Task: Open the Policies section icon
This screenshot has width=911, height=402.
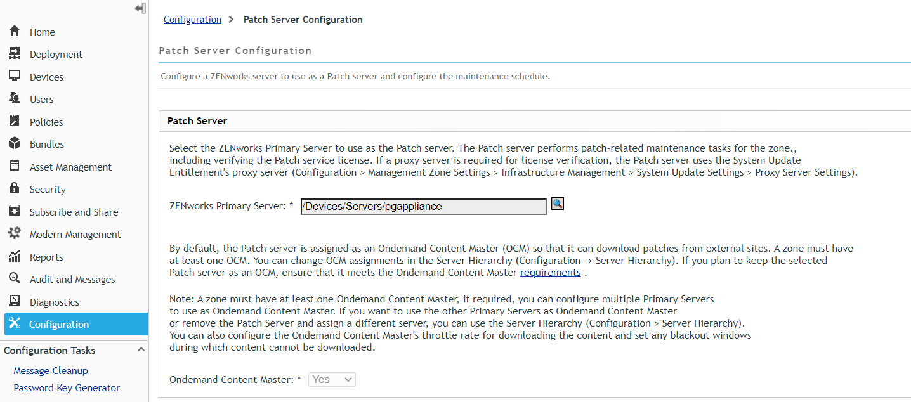Action: point(13,121)
